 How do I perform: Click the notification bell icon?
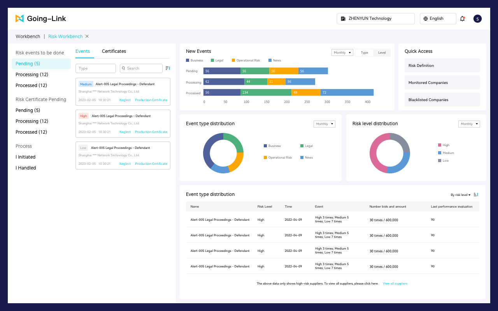462,19
